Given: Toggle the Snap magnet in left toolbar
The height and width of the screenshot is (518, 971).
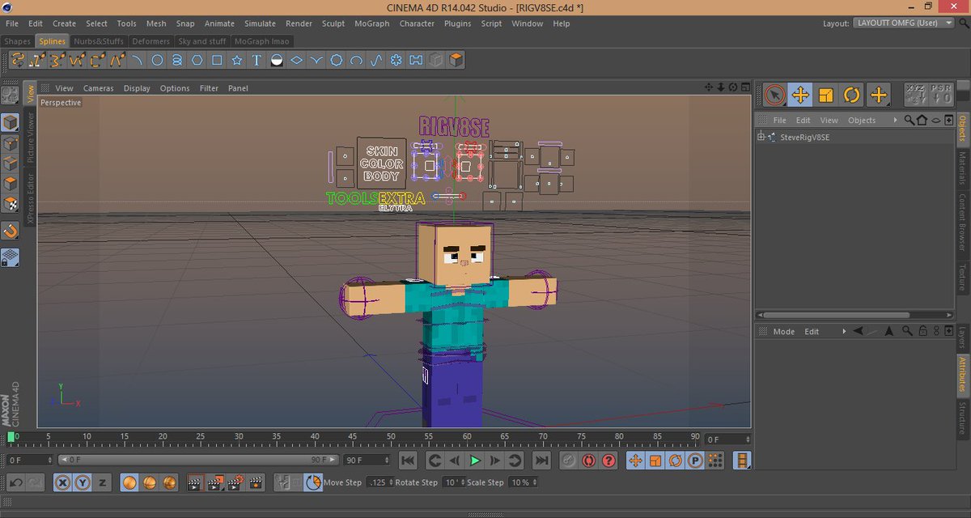Looking at the screenshot, I should [x=11, y=231].
